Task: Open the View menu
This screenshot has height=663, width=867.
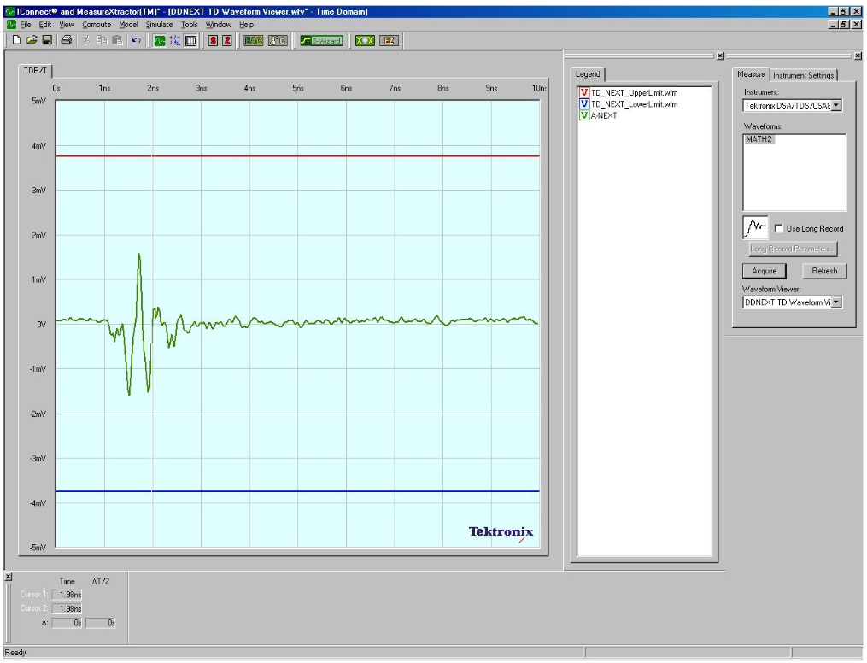Action: click(x=67, y=24)
